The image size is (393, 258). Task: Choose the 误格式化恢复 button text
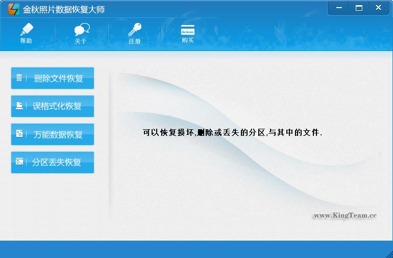[57, 106]
